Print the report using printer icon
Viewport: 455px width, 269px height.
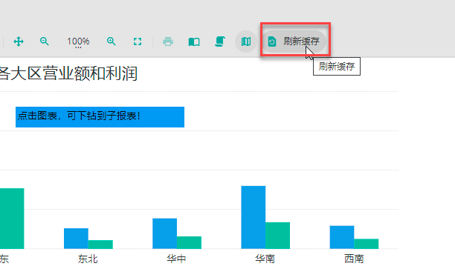point(168,41)
